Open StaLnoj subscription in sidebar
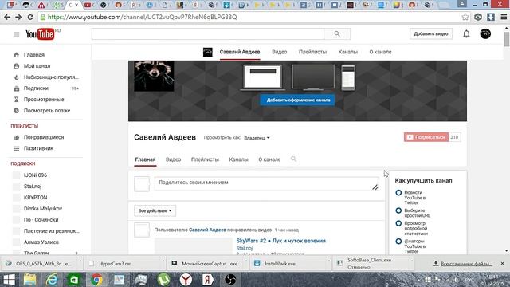 point(33,187)
